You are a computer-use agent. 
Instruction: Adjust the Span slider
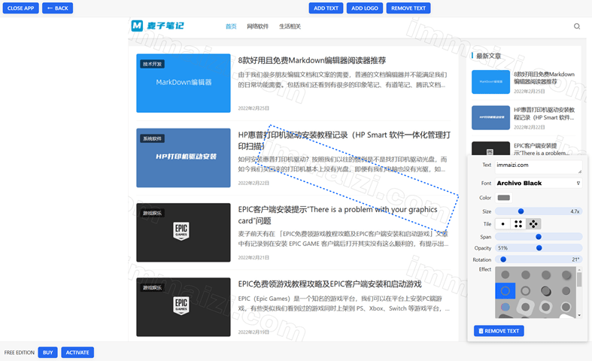pos(539,237)
